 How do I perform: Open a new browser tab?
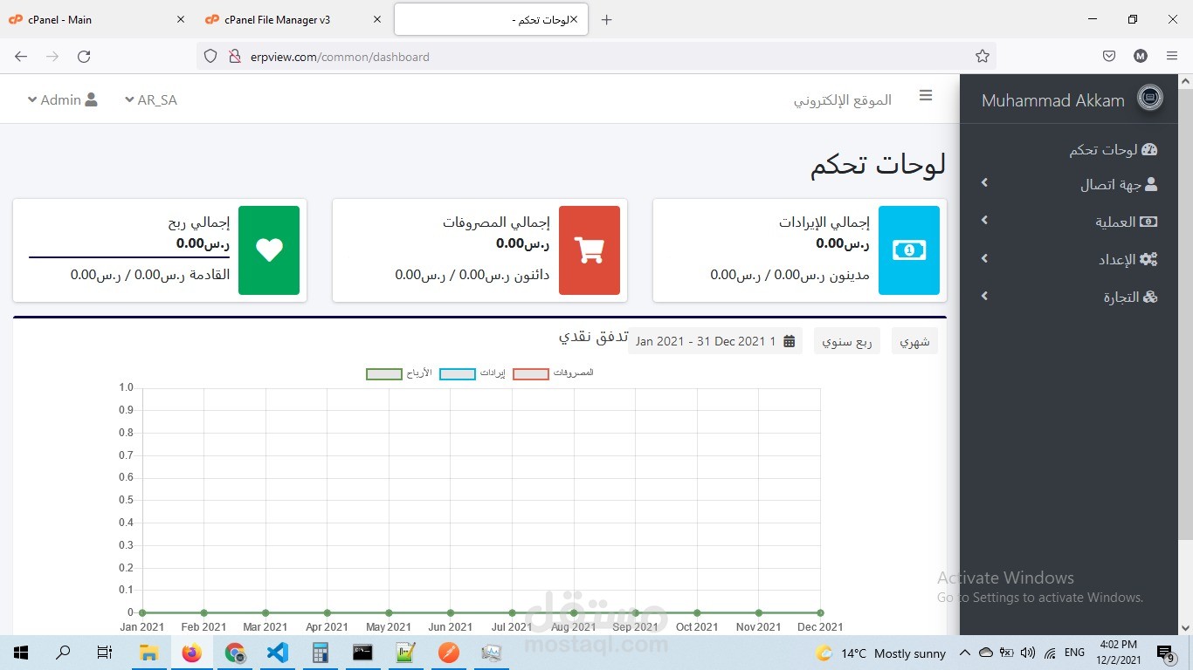tap(607, 19)
